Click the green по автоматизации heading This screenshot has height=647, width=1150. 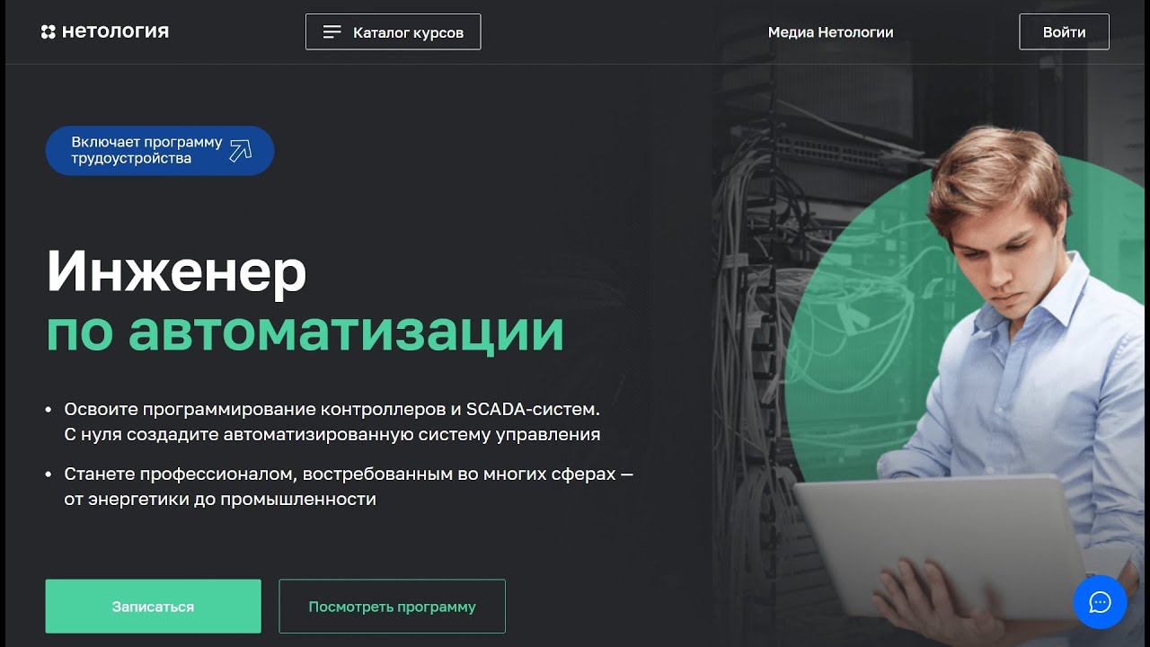305,332
